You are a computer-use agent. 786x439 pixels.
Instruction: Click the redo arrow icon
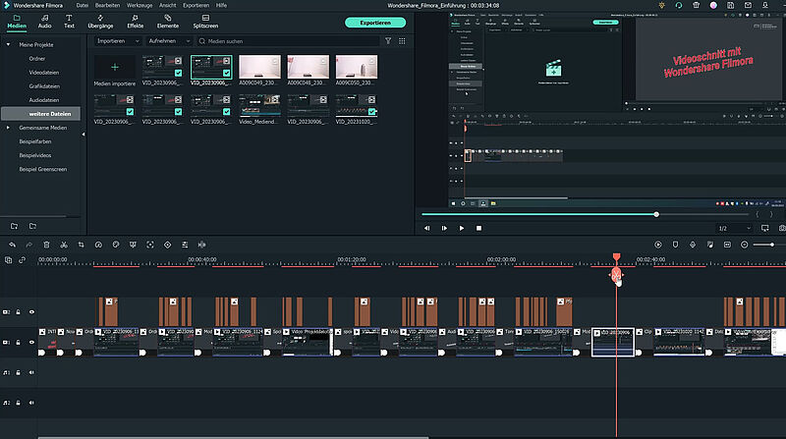tap(29, 245)
